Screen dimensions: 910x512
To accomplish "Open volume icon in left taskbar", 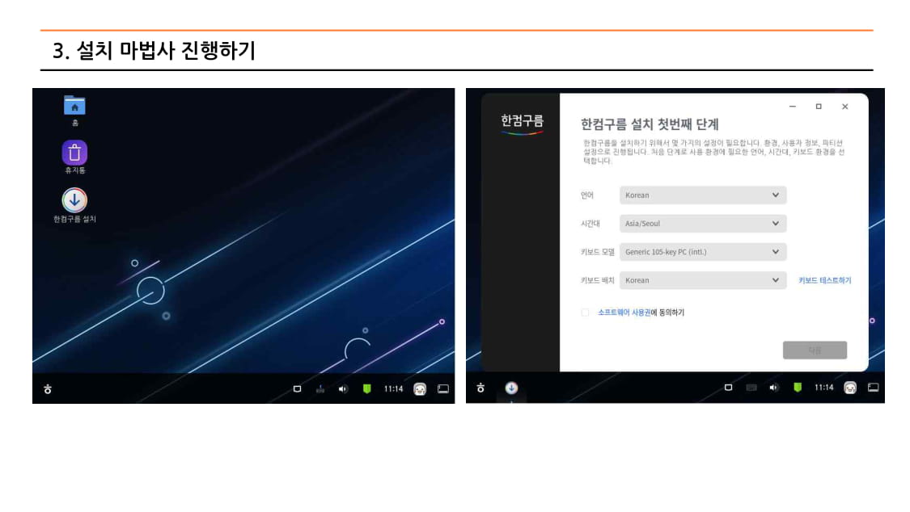I will click(x=343, y=389).
